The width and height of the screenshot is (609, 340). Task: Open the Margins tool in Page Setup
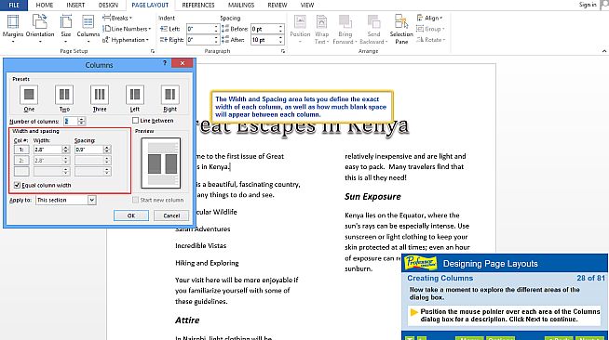point(13,28)
